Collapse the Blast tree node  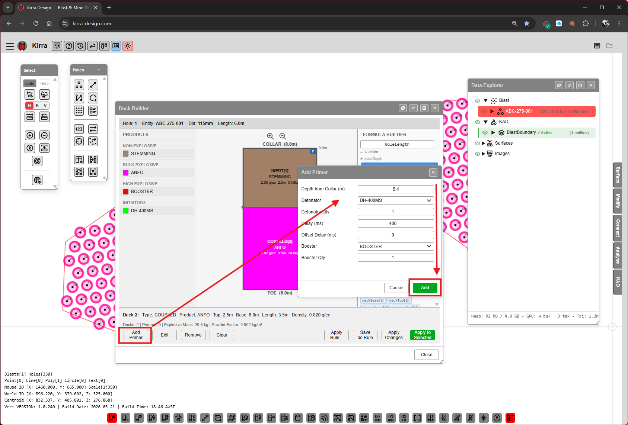(485, 101)
